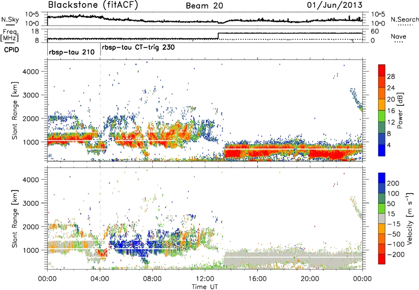The image size is (419, 290).
Task: Click 'Slant Range [km]' label of velocity panel
Action: pyautogui.click(x=15, y=218)
